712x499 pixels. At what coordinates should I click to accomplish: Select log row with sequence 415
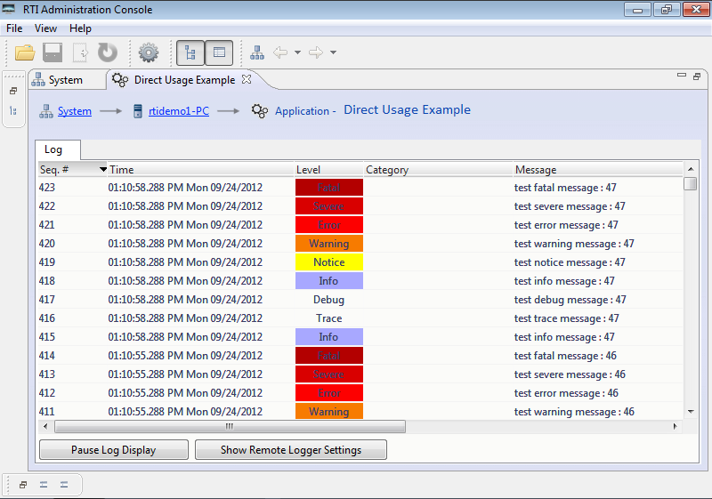pos(360,337)
